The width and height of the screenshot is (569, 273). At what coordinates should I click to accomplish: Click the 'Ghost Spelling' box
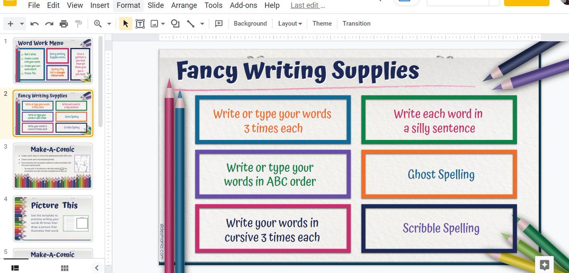(x=439, y=174)
